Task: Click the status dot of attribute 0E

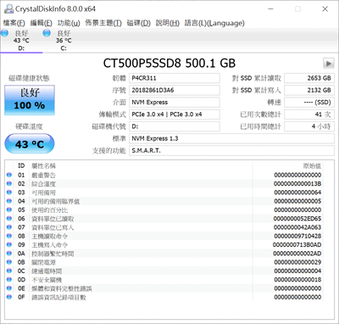Action: click(x=9, y=288)
